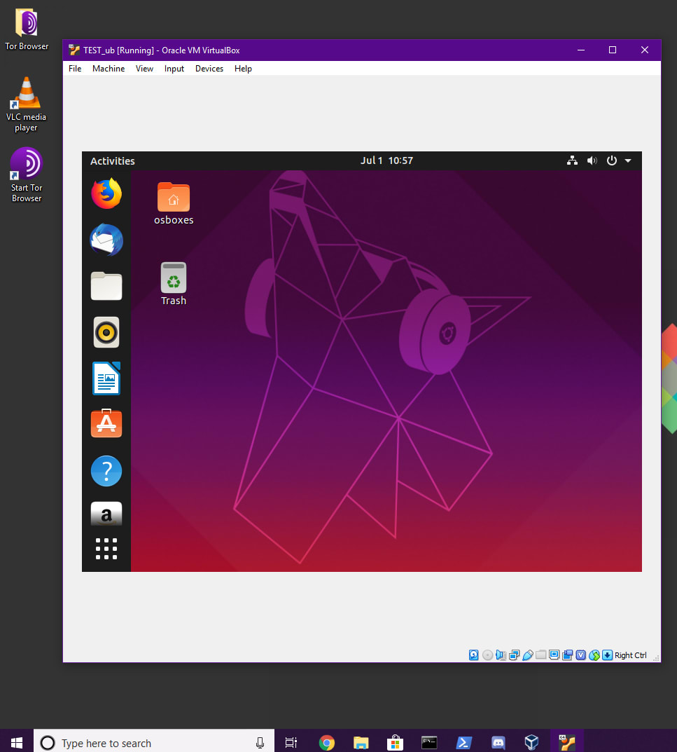Click VirtualBox network adapters indicator
Viewport: 677px width, 752px height.
click(514, 655)
